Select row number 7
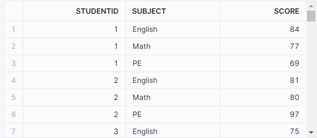 click(x=14, y=131)
